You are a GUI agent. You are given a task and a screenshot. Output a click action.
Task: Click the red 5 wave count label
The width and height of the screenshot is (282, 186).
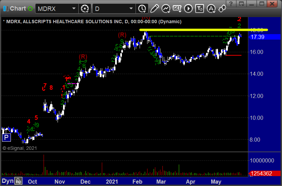click(x=36, y=118)
